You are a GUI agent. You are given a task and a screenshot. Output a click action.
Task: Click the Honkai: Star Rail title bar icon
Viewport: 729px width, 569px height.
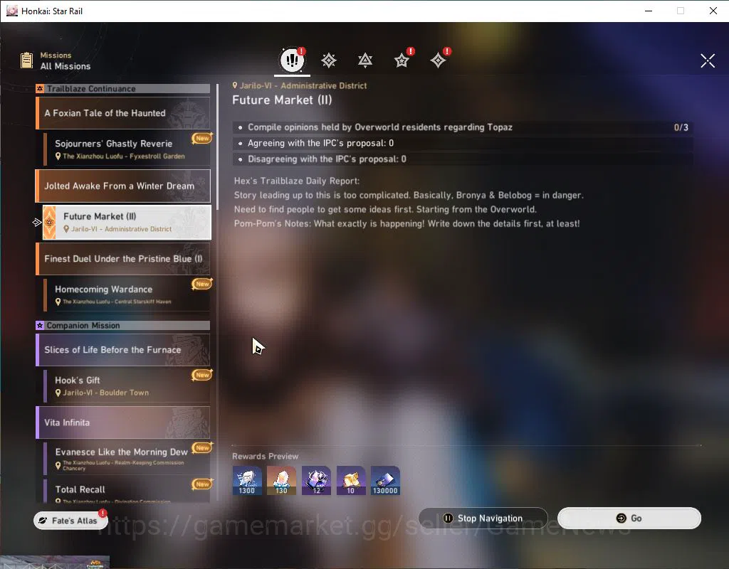coord(12,11)
